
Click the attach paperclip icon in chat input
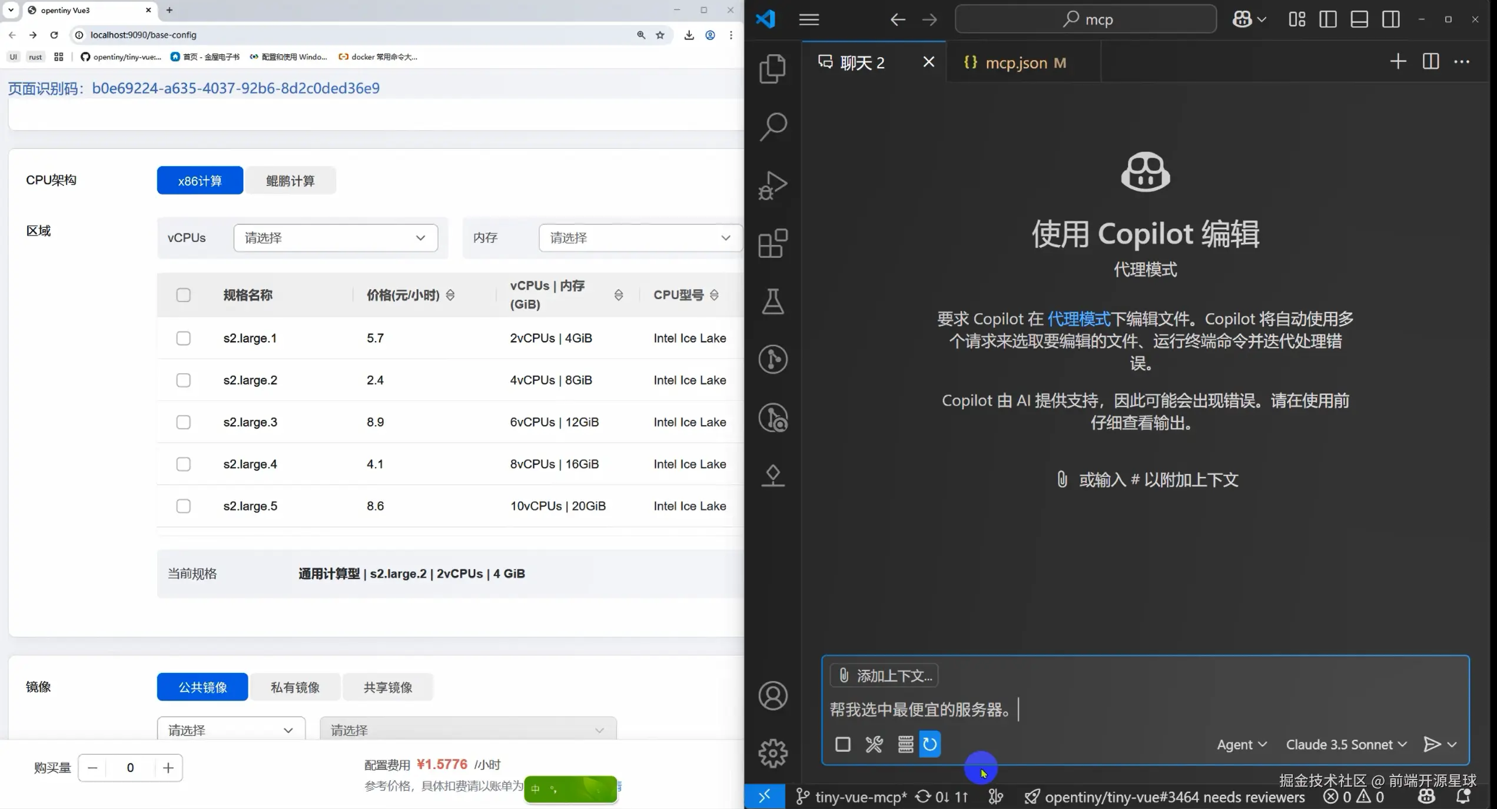click(843, 675)
